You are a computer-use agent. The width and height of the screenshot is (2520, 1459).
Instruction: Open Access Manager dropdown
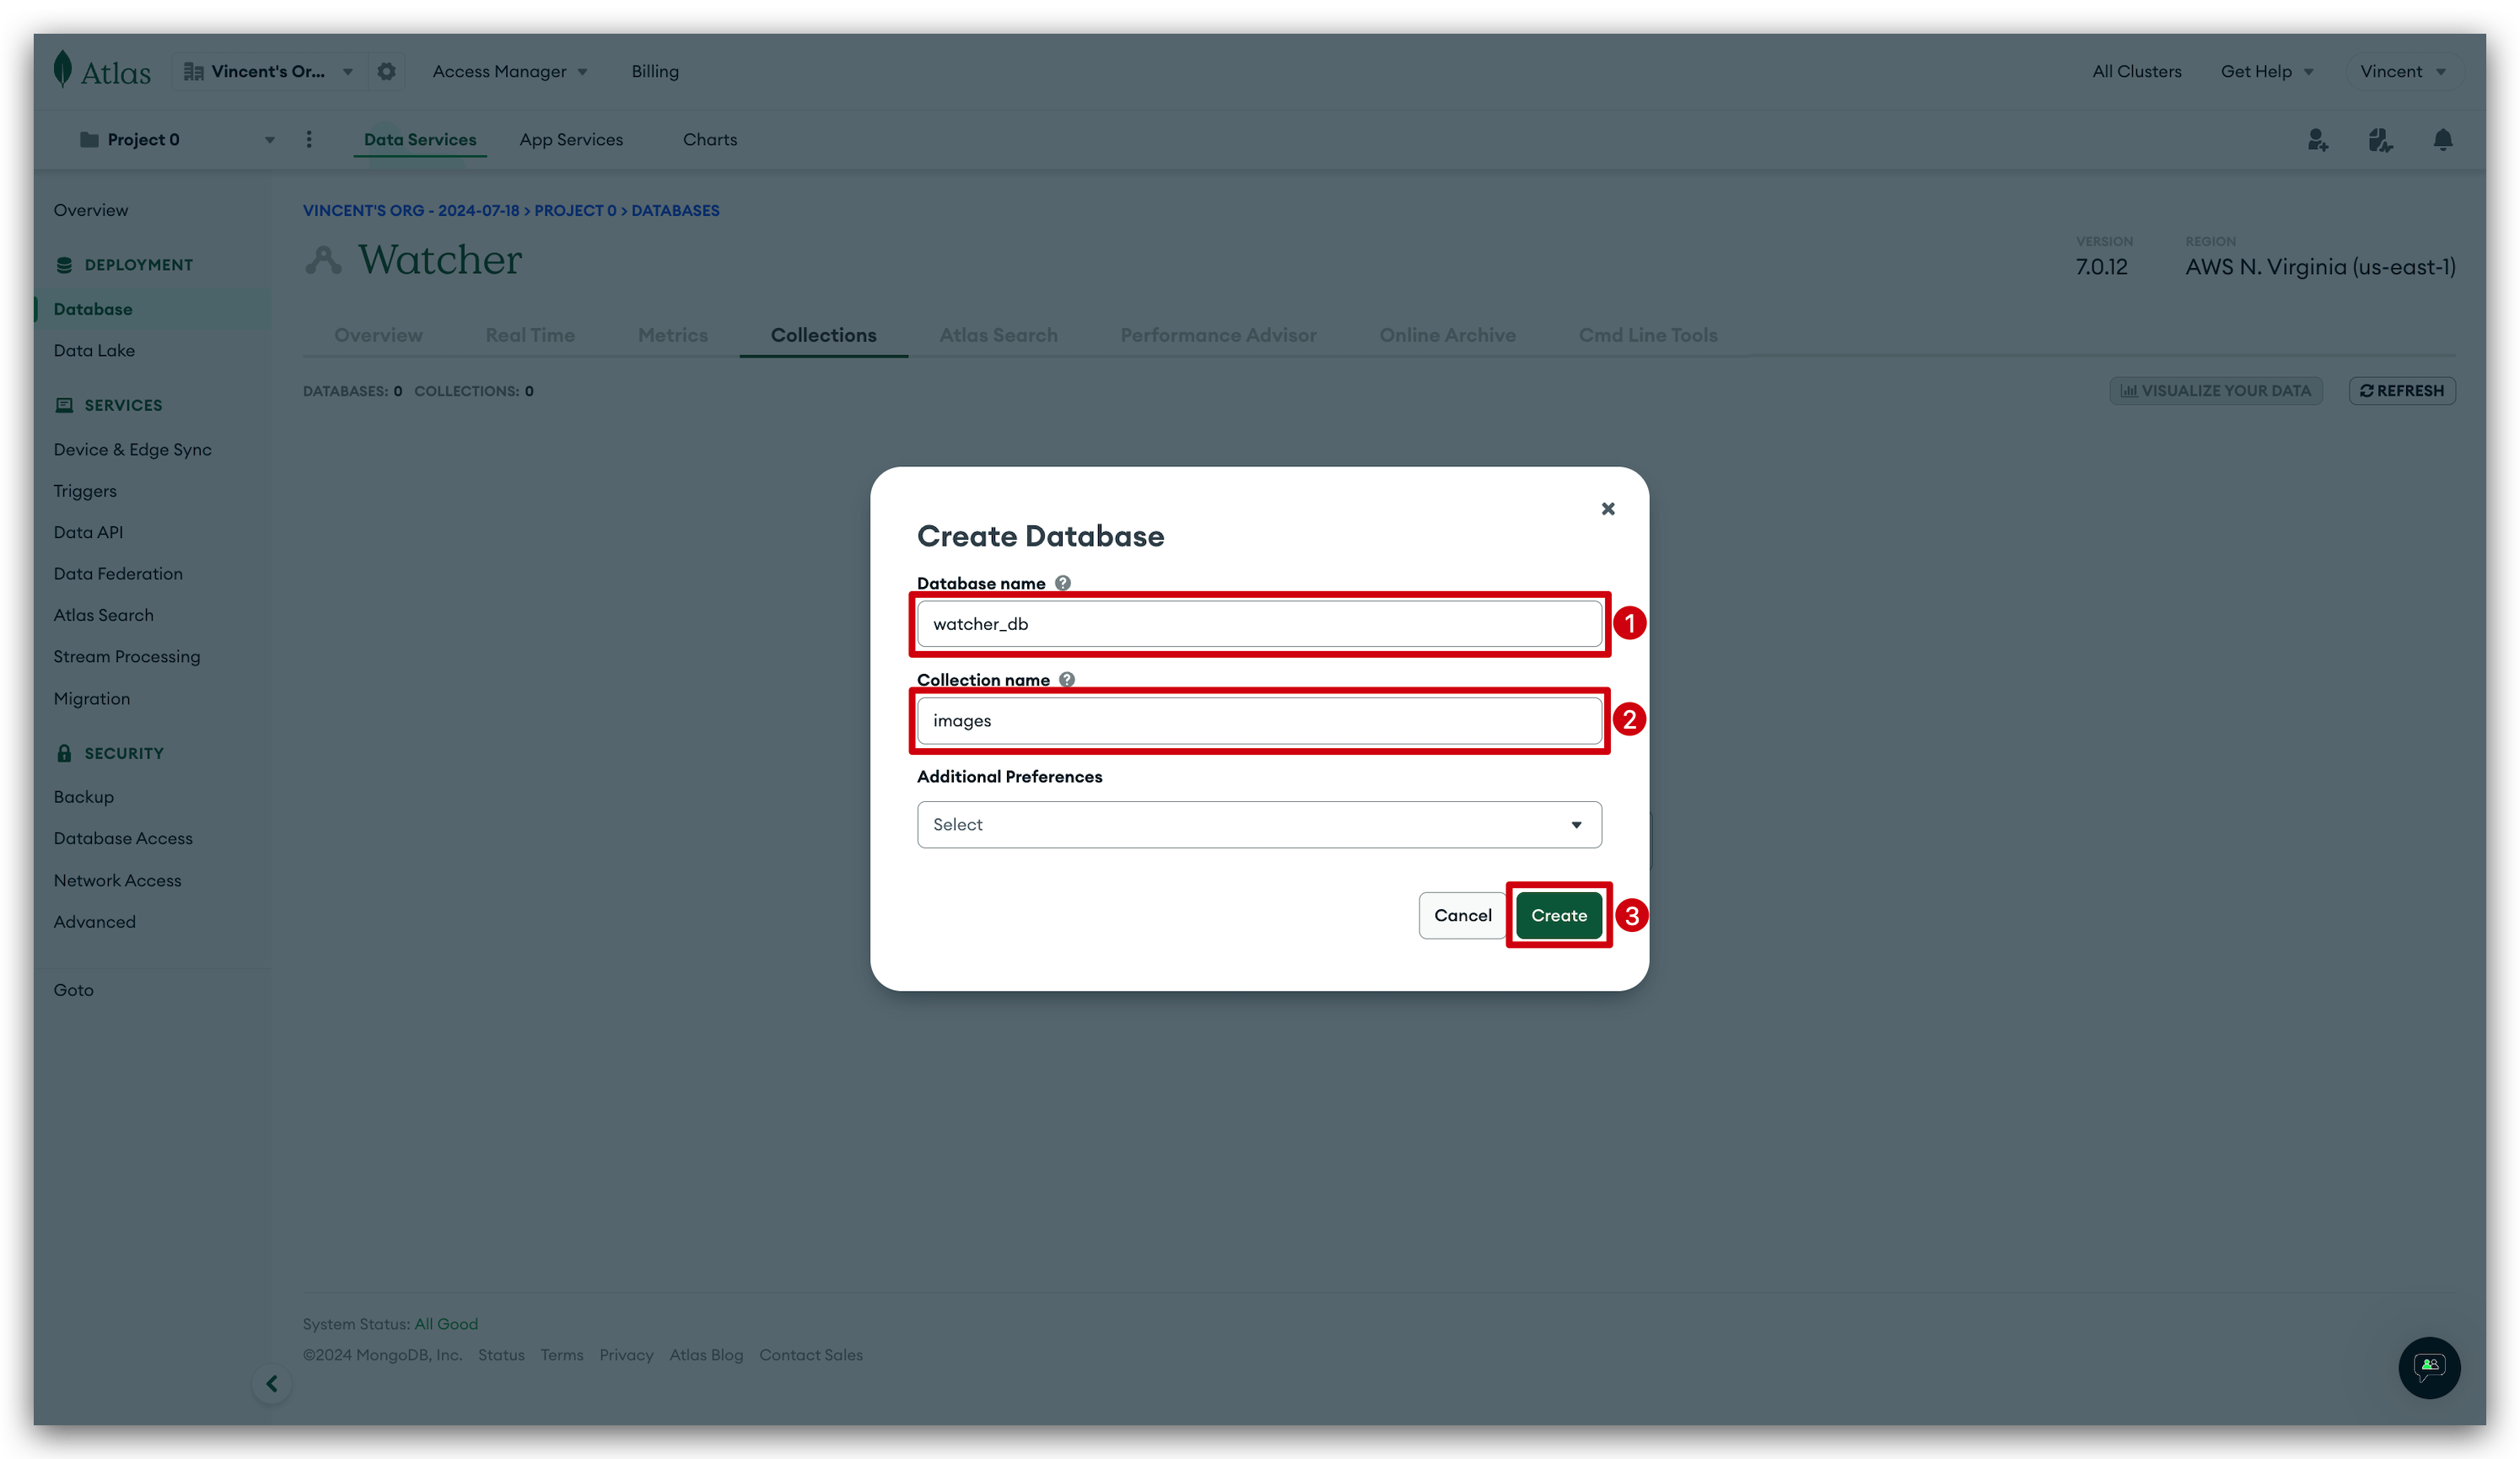pos(509,71)
